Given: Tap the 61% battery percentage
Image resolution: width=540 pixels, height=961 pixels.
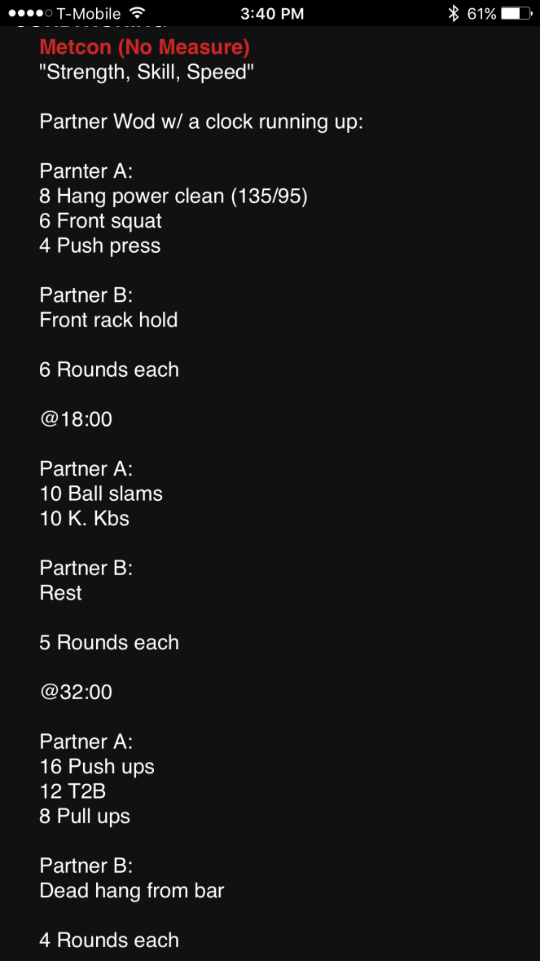Looking at the screenshot, I should point(481,13).
